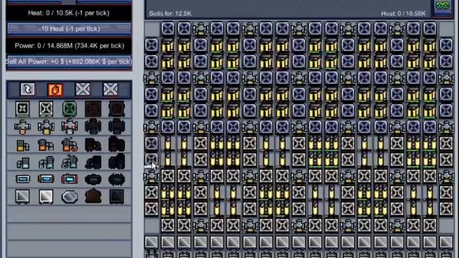Select the orange-tipped heat exchanger part
Image resolution: width=459 pixels, height=258 pixels.
click(x=22, y=127)
